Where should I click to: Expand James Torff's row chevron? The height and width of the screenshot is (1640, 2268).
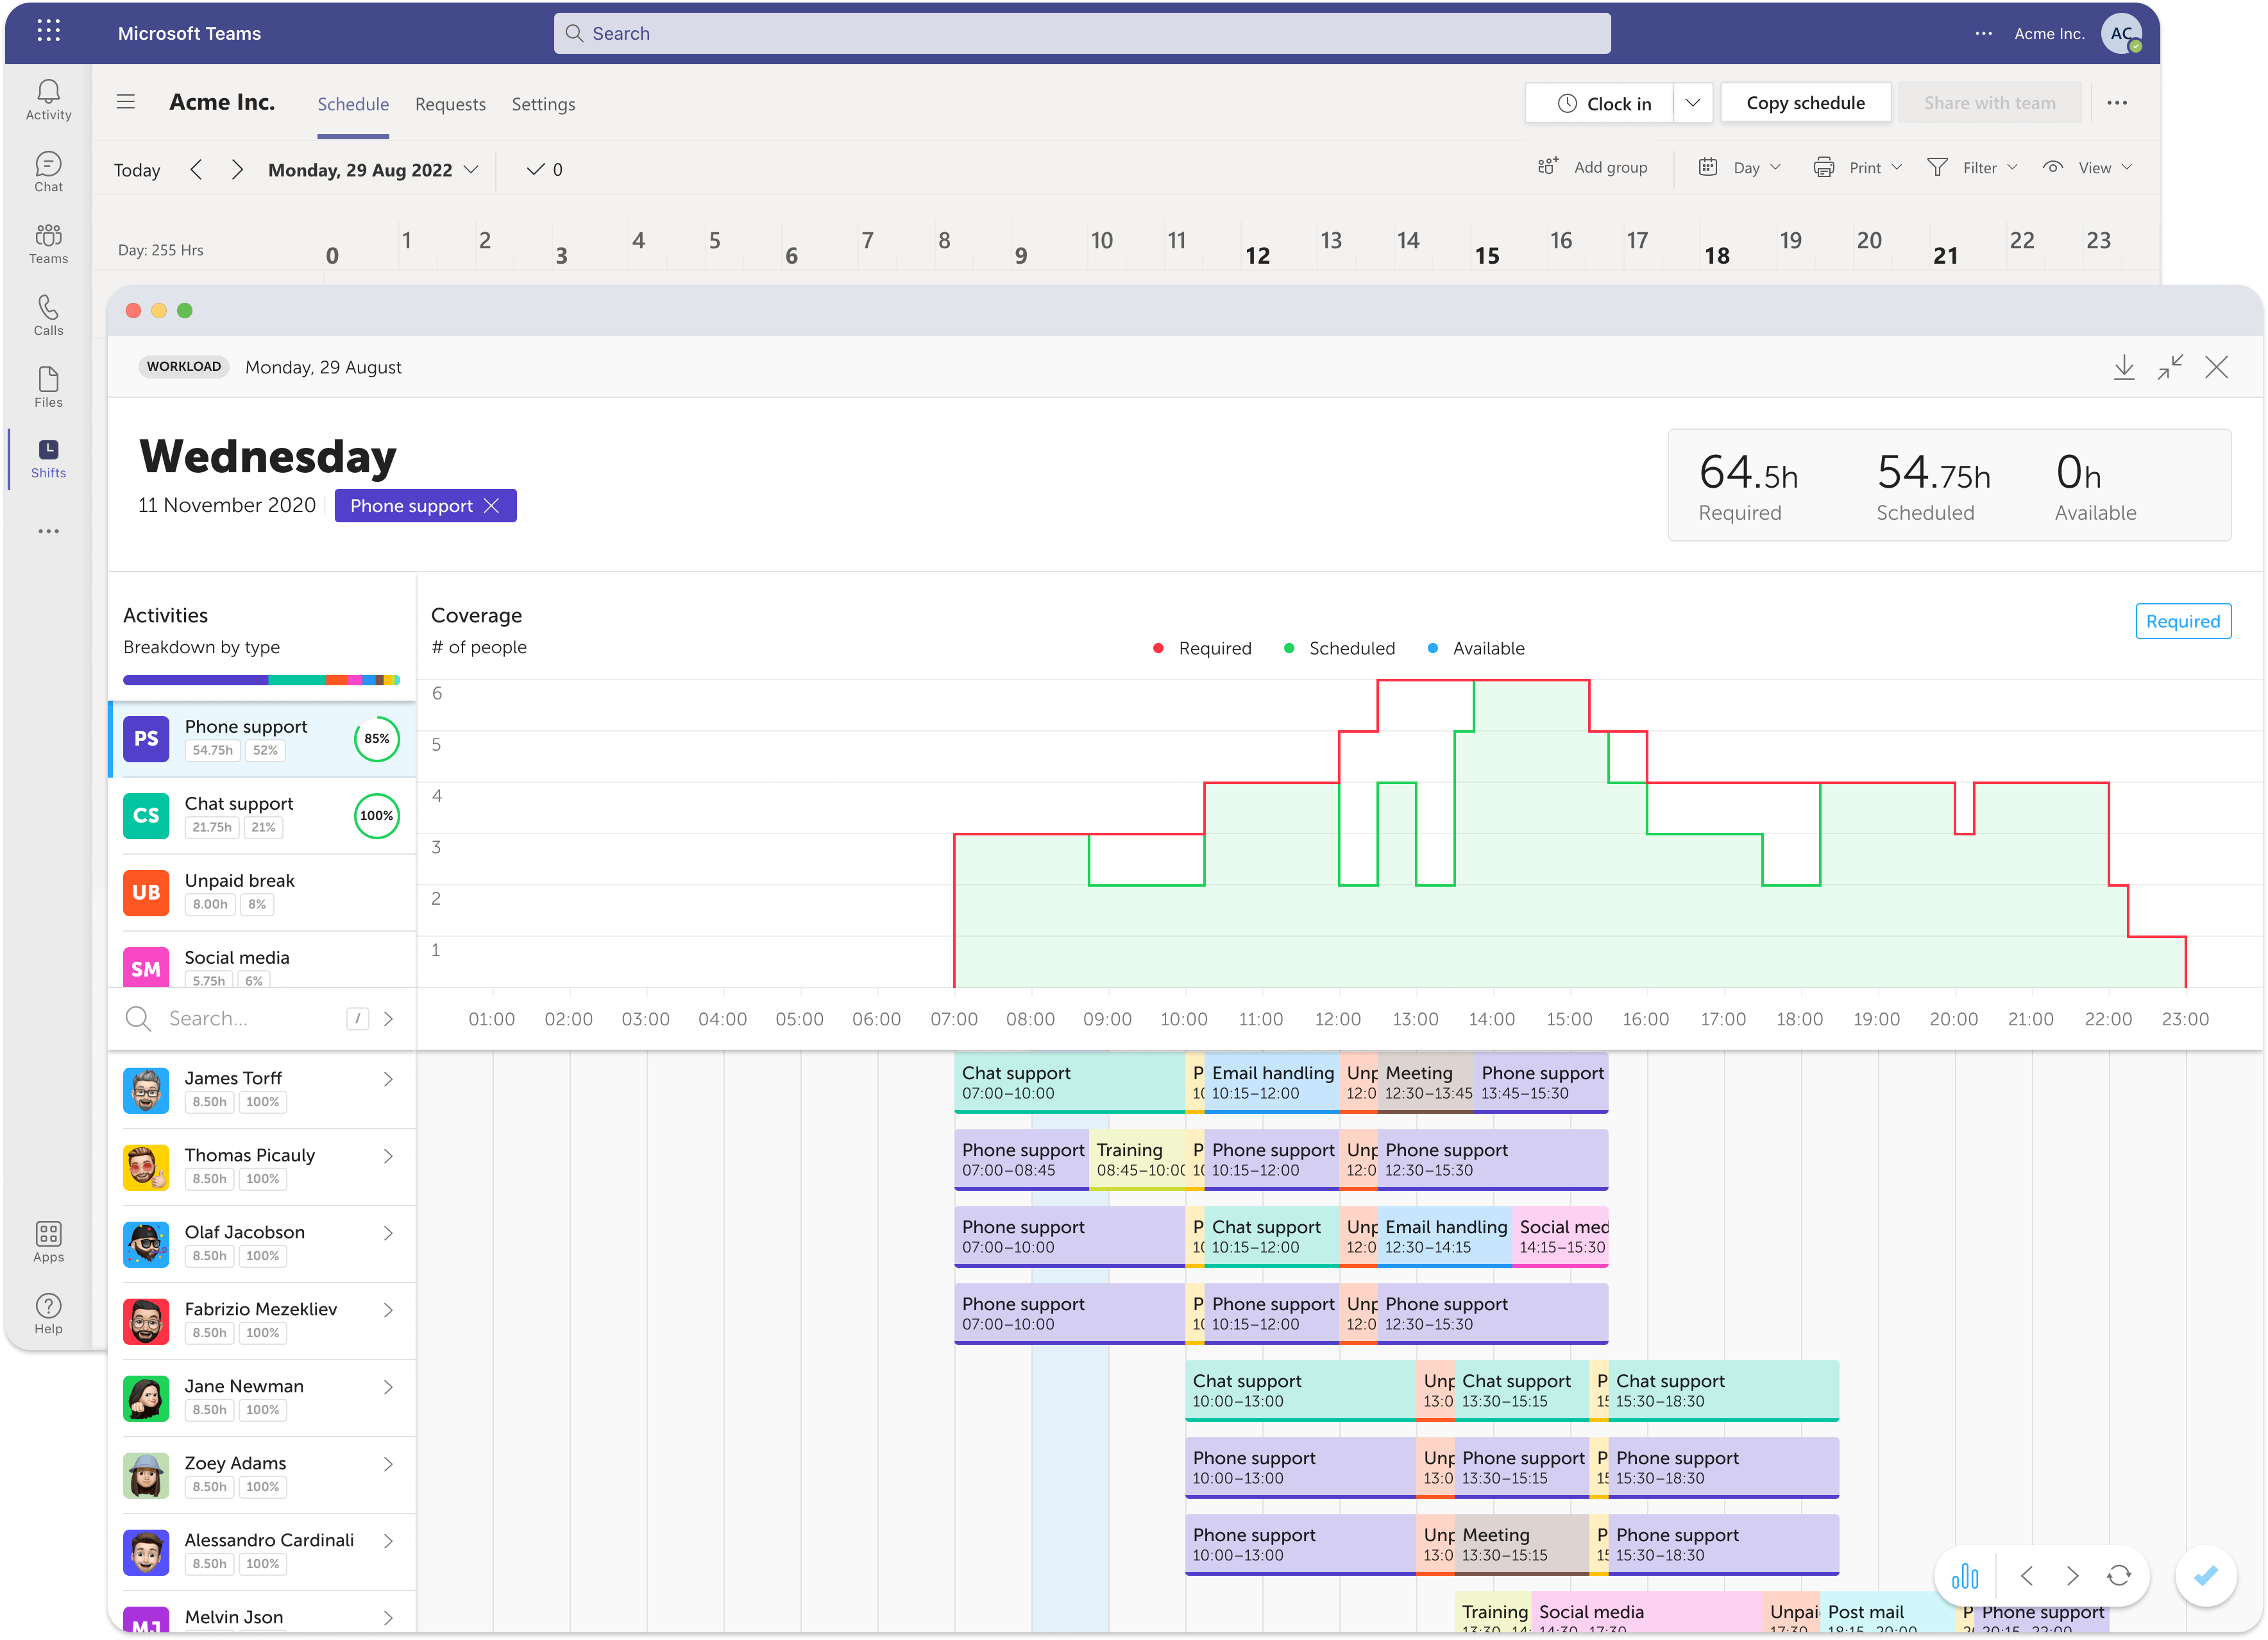click(x=388, y=1080)
